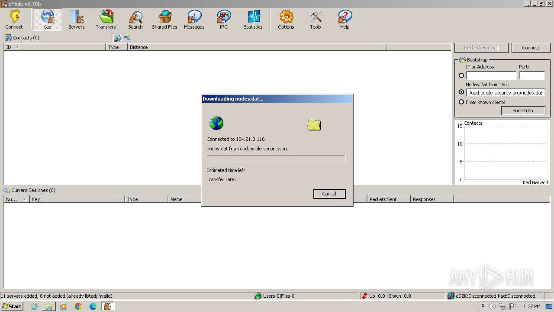This screenshot has height=312, width=554.
Task: Click the globe icon in download dialog
Action: (216, 123)
